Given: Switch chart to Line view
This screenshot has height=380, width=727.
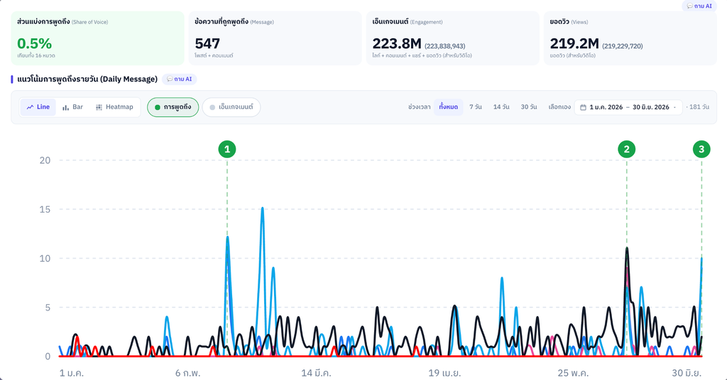Looking at the screenshot, I should pos(38,107).
